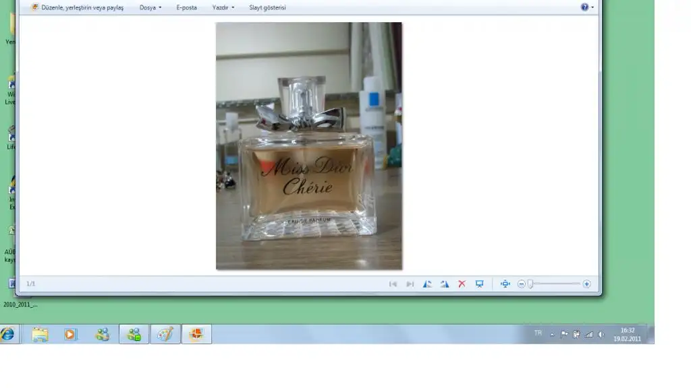
Task: Go to the next photo
Action: point(410,284)
